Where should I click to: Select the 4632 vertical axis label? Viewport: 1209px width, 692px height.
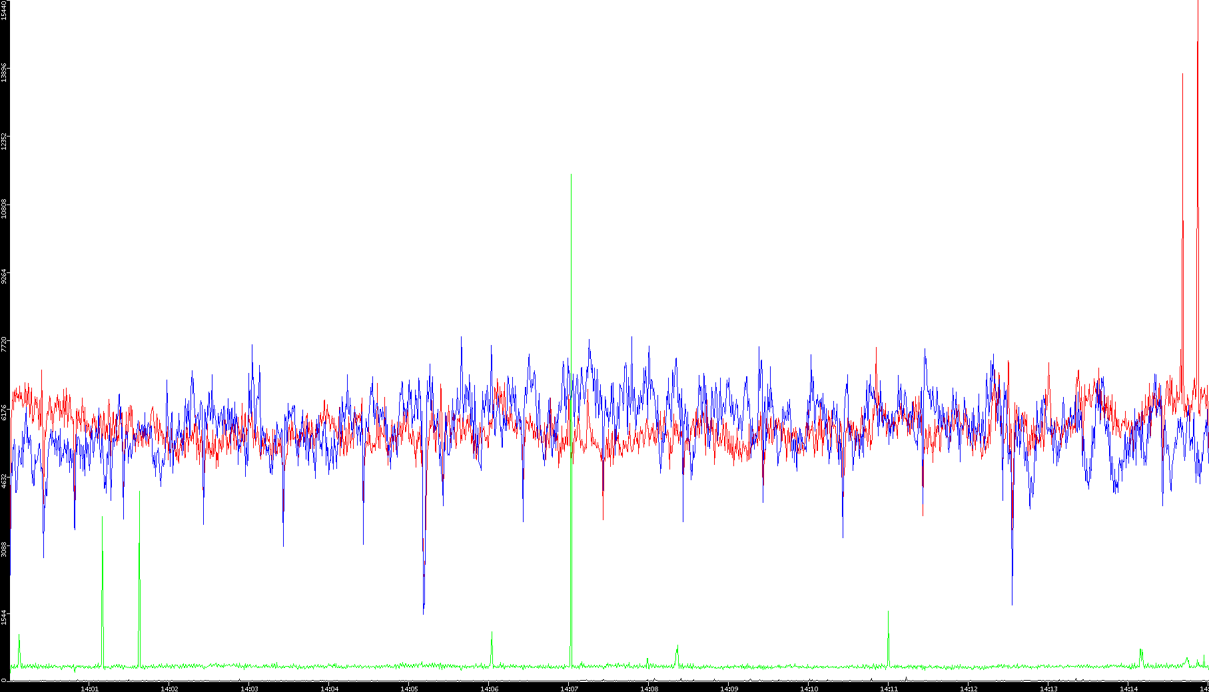click(x=4, y=481)
